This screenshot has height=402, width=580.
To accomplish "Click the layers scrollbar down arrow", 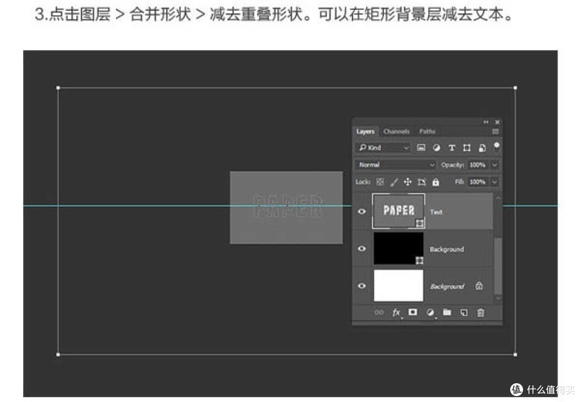I will click(x=498, y=298).
